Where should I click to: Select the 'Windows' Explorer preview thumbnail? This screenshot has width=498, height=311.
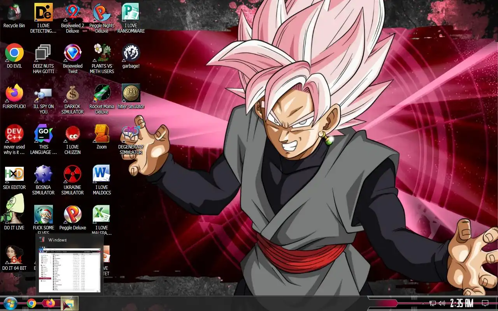pos(70,264)
